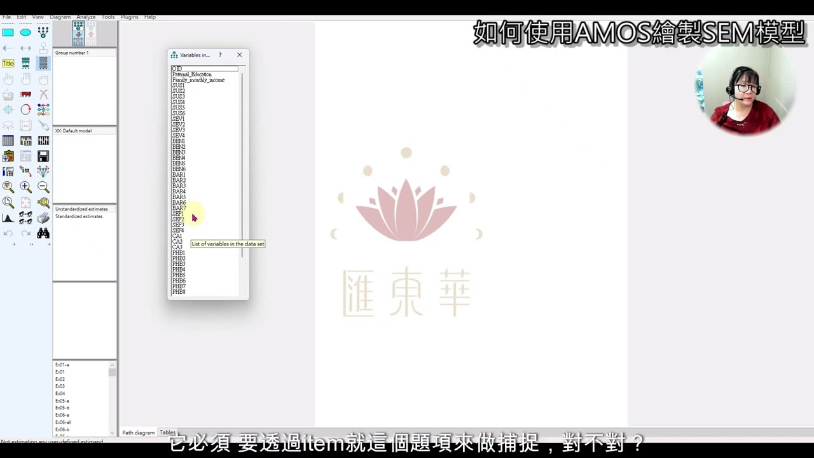Screen dimensions: 814x458
Task: Open Ex04 file in the file list
Action: coord(60,394)
